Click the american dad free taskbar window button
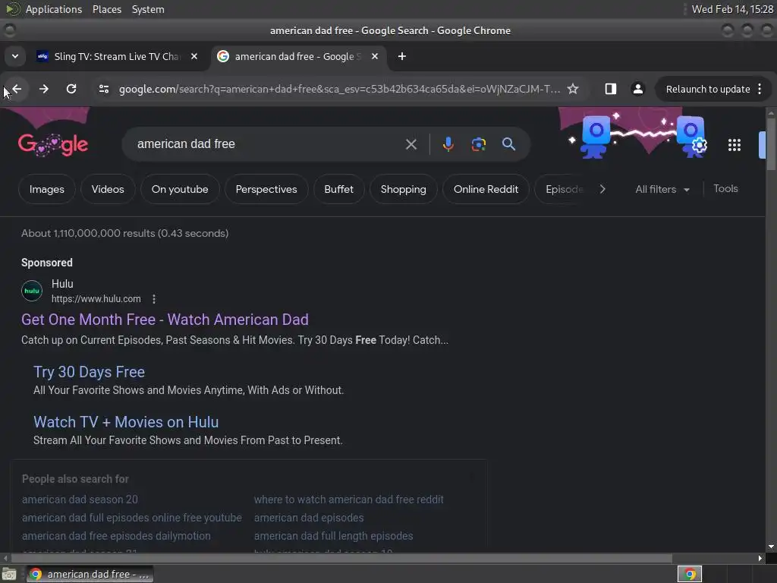This screenshot has width=777, height=583. pyautogui.click(x=90, y=574)
